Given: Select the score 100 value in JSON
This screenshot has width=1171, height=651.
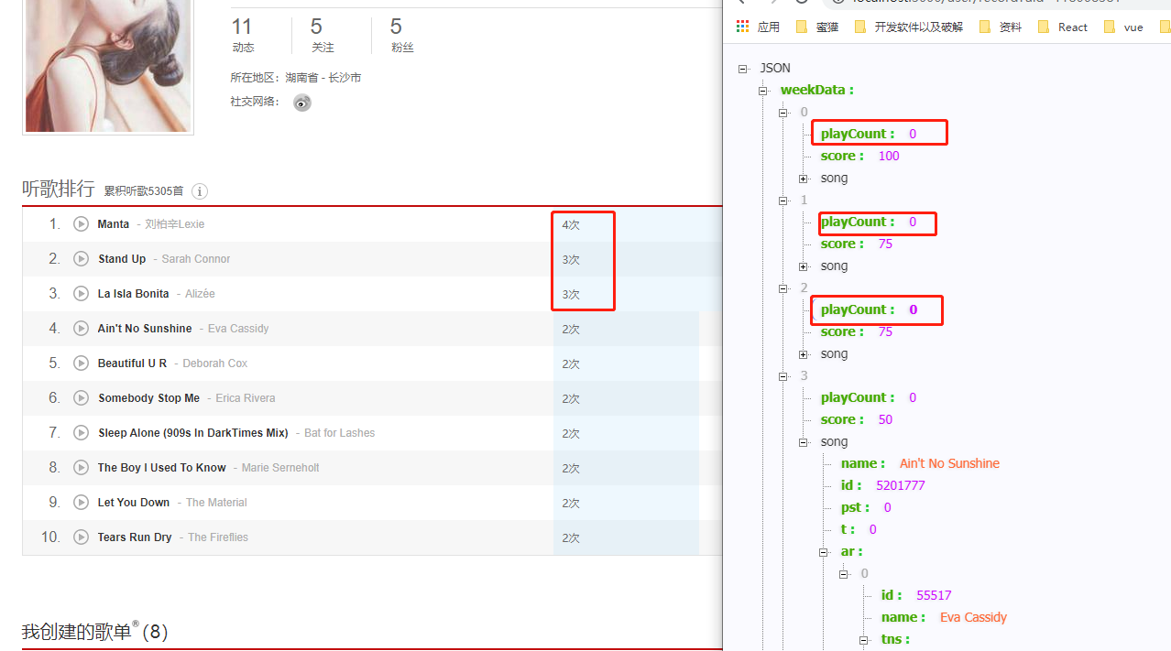Looking at the screenshot, I should click(889, 157).
